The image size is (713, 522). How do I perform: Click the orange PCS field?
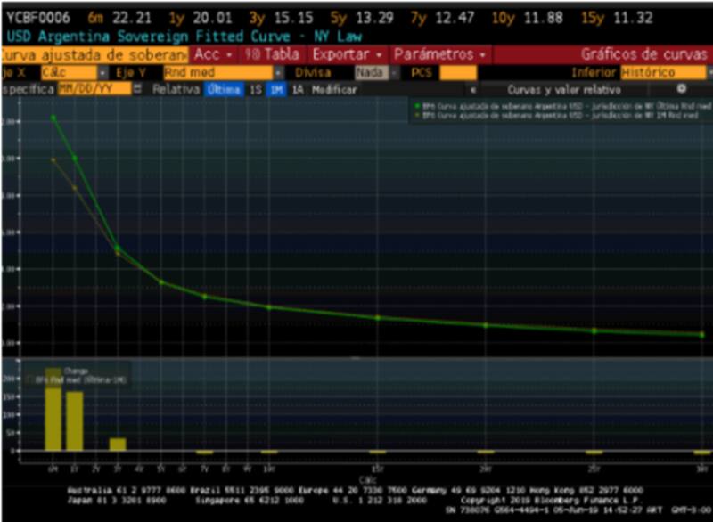tap(458, 72)
